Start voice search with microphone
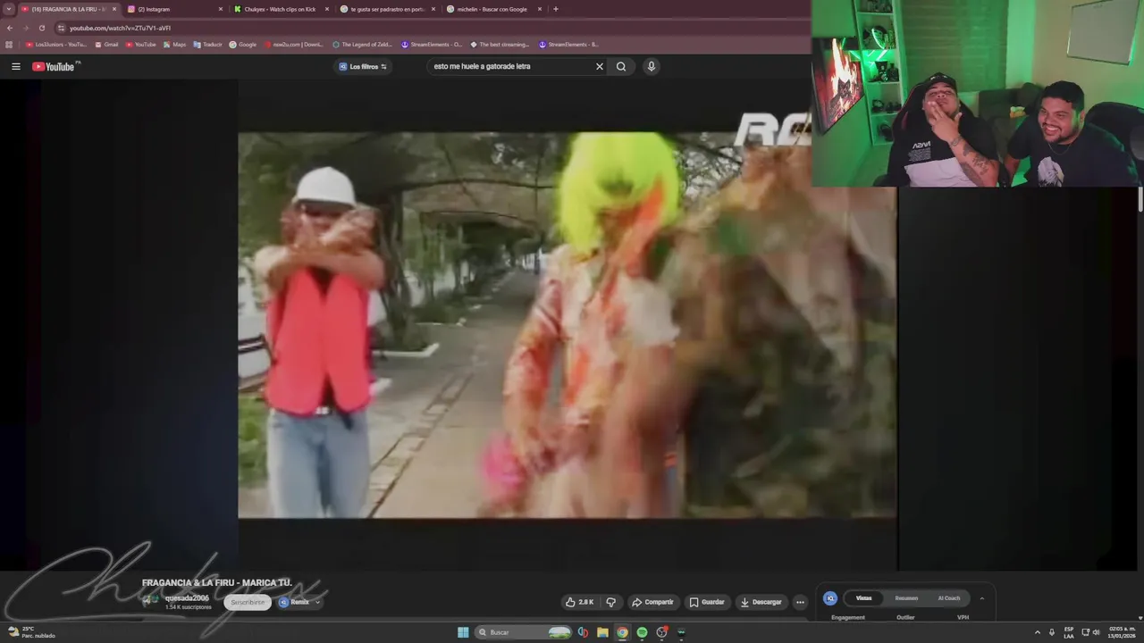Screen dimensions: 1144x643 [652, 66]
